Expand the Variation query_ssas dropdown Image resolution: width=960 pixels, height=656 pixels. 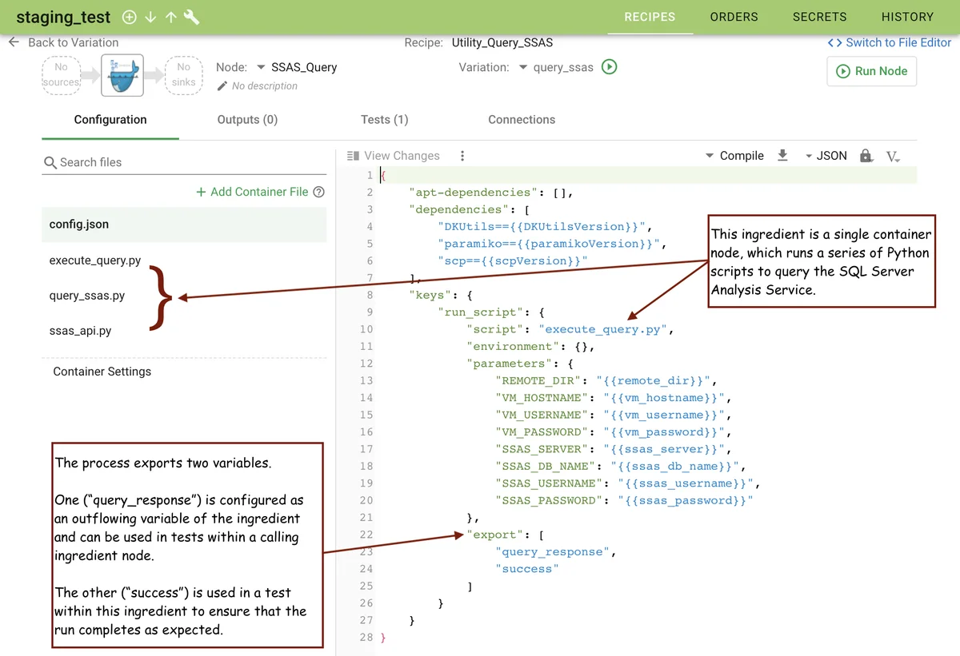tap(523, 68)
